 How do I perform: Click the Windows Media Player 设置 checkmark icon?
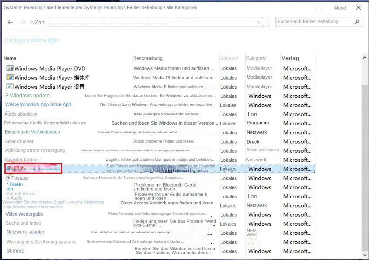pyautogui.click(x=10, y=87)
